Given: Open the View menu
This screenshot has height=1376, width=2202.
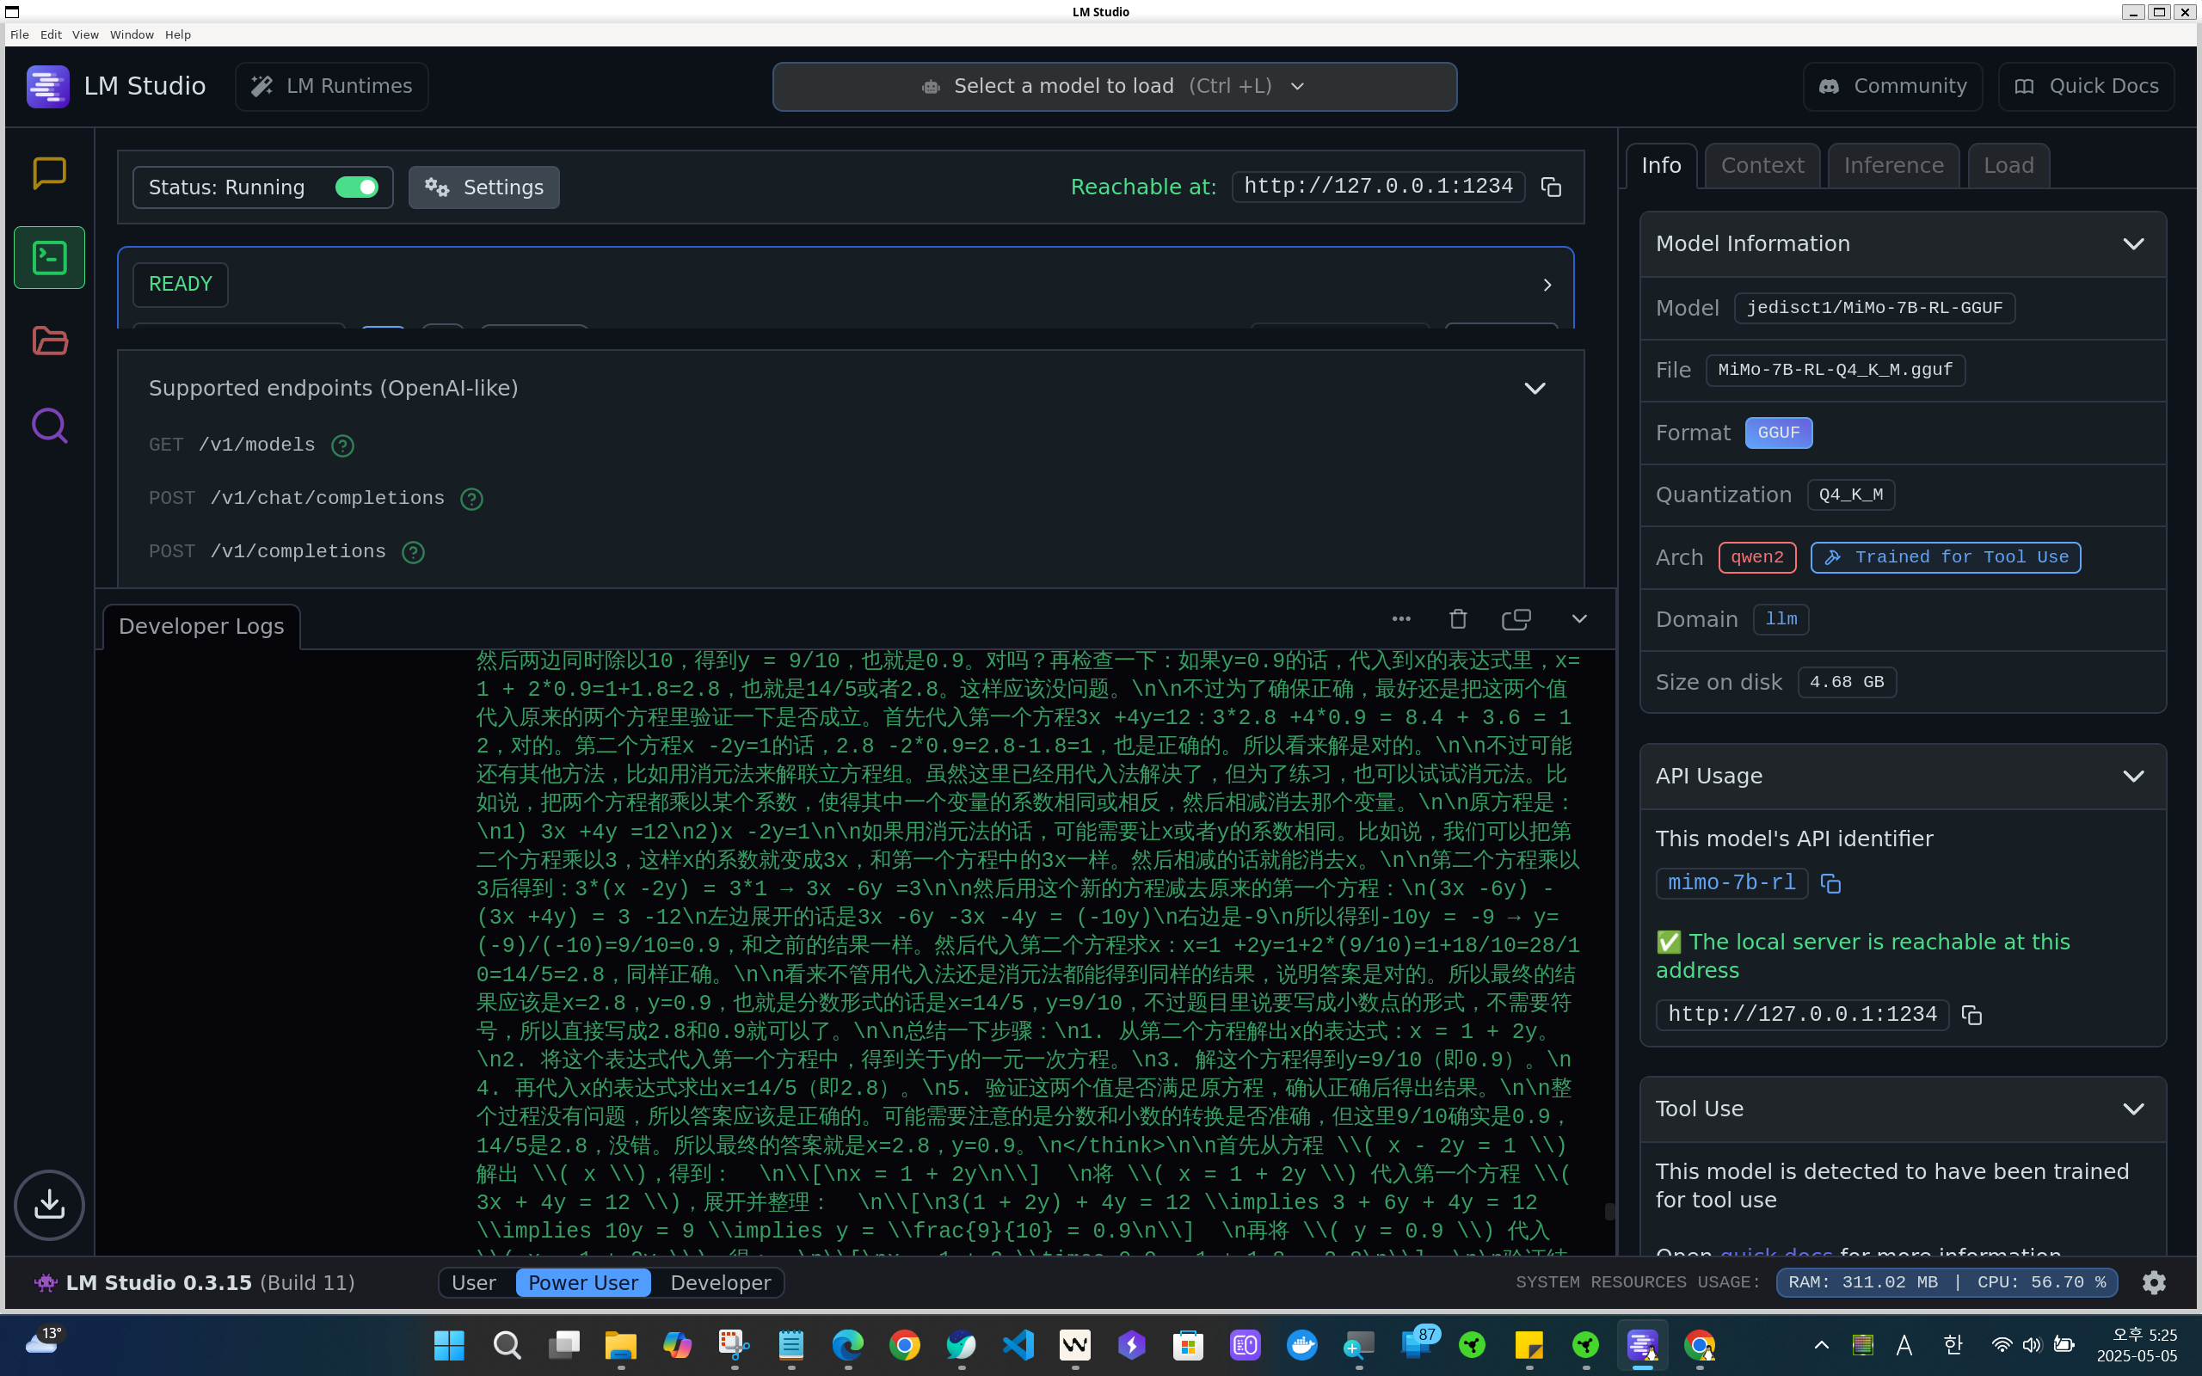Looking at the screenshot, I should [x=85, y=34].
